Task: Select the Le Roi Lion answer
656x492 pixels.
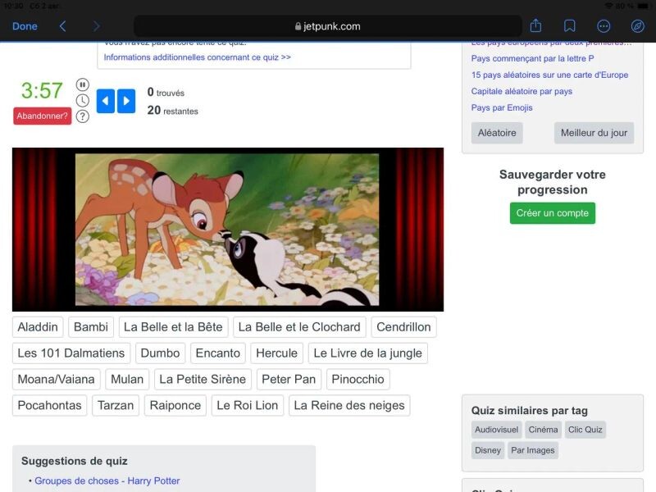Action: [247, 405]
